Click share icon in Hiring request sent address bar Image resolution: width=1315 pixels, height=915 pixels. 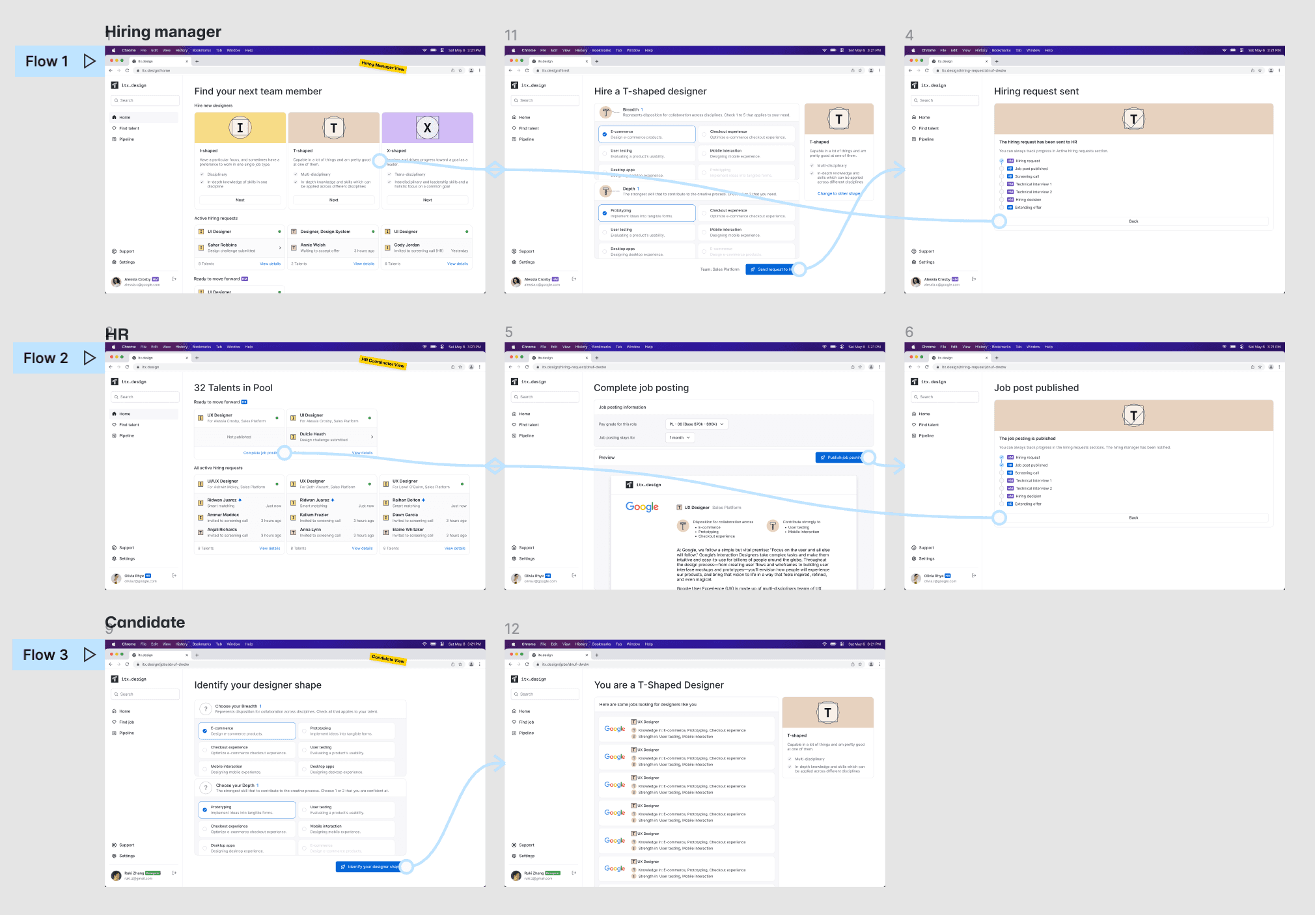(1252, 70)
